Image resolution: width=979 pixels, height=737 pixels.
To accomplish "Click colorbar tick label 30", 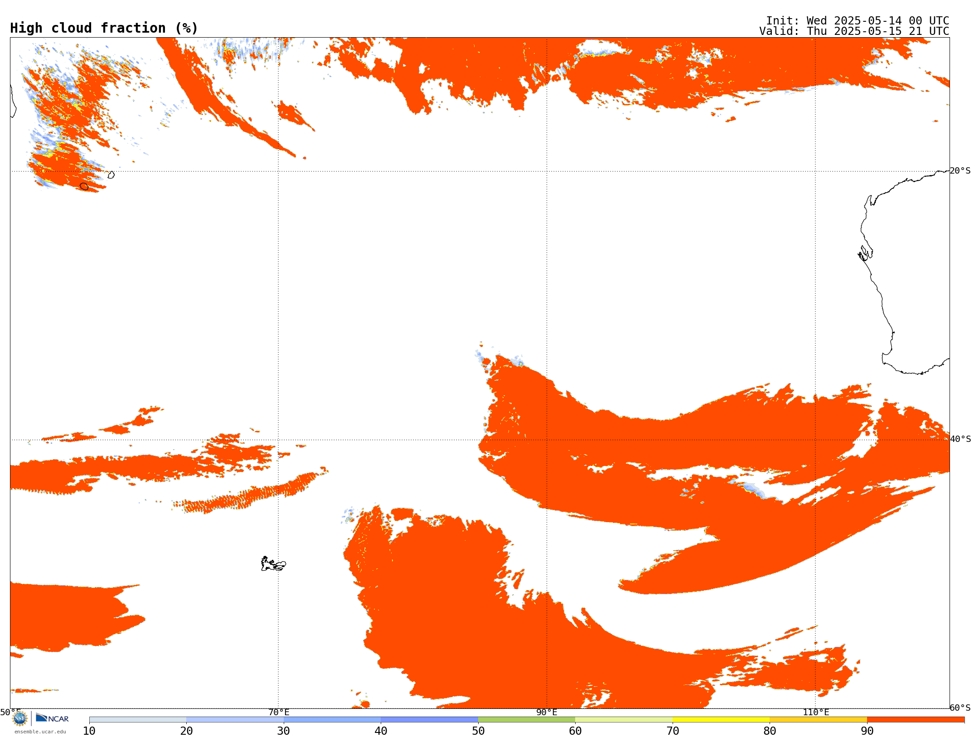I will coord(284,731).
